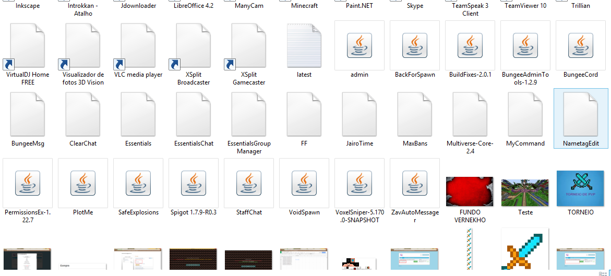Select the XSplit Broadcaster shortcut icon
The image size is (611, 276).
[x=194, y=46]
